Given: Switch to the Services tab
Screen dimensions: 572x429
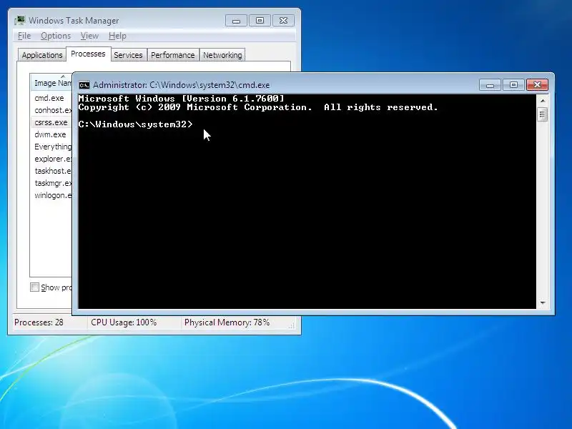Looking at the screenshot, I should tap(128, 55).
